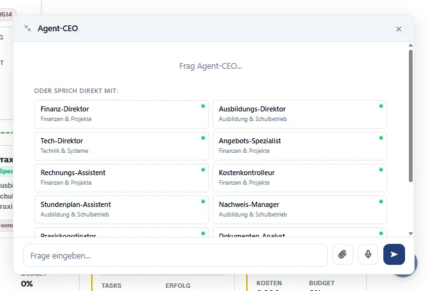The image size is (428, 291).
Task: Click the paperclip attach file icon
Action: (x=343, y=255)
